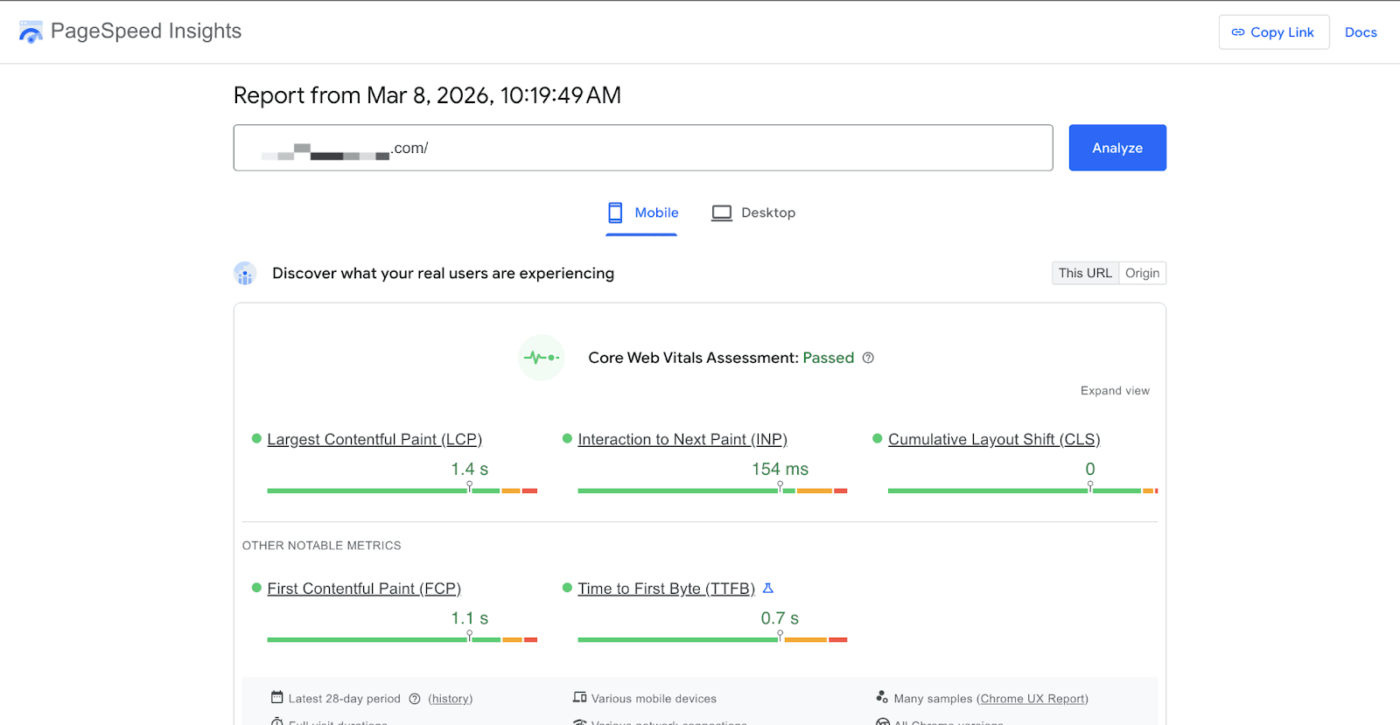Click the Copy Link button

(x=1274, y=32)
